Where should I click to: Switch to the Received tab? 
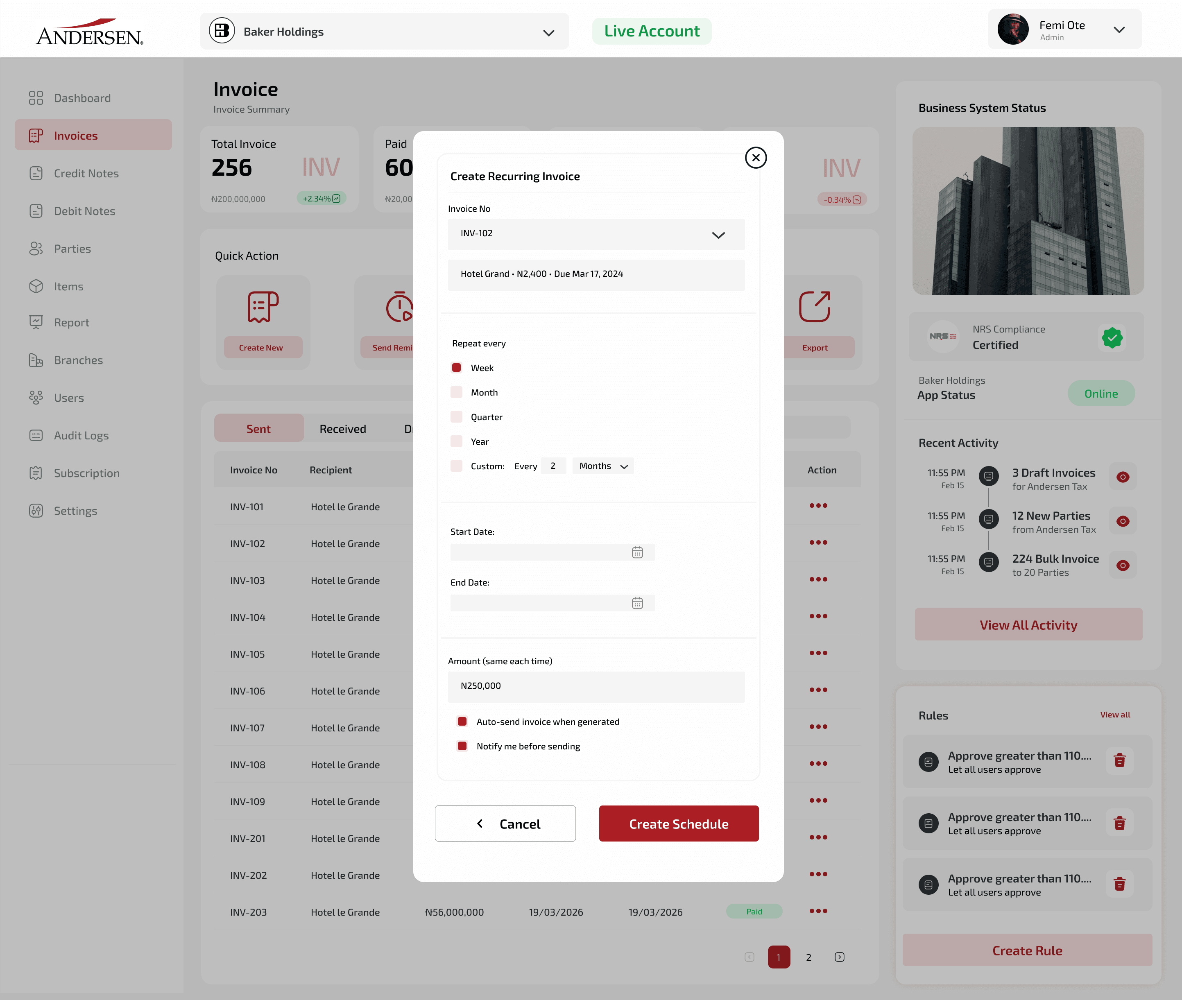[343, 429]
